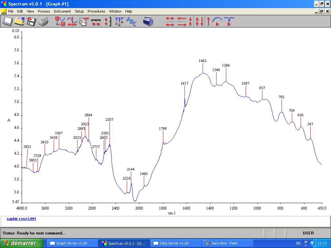Click the vertical expand arrows with bracket icon
Viewport: 331px width, 248px height.
[x=108, y=21]
